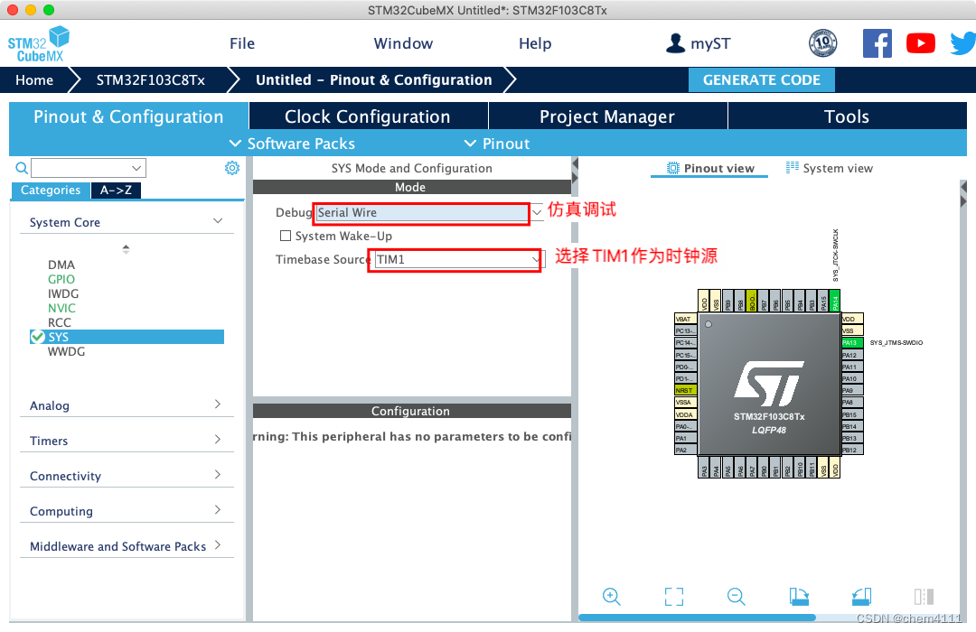The width and height of the screenshot is (976, 632).
Task: Open the search settings gear icon
Action: click(x=232, y=168)
